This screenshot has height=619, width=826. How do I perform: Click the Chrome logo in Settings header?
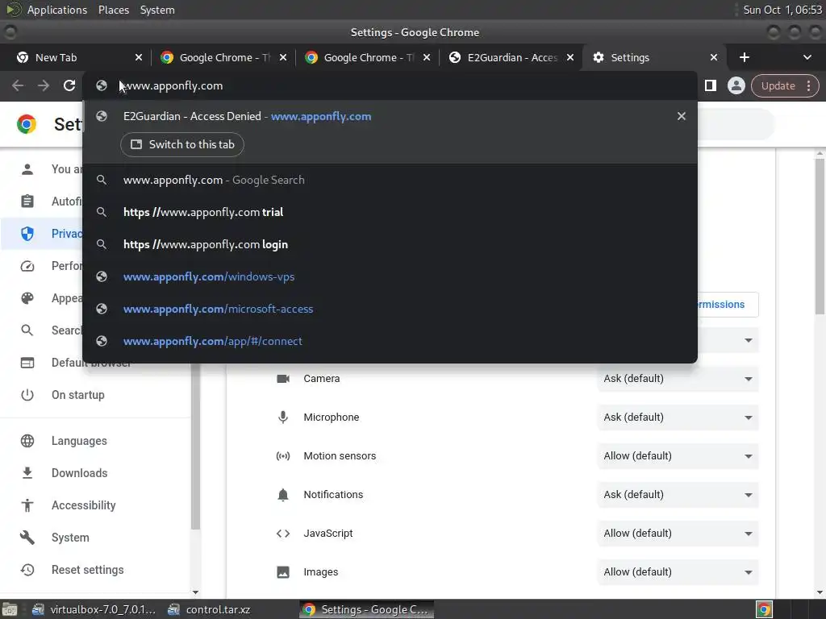[27, 124]
